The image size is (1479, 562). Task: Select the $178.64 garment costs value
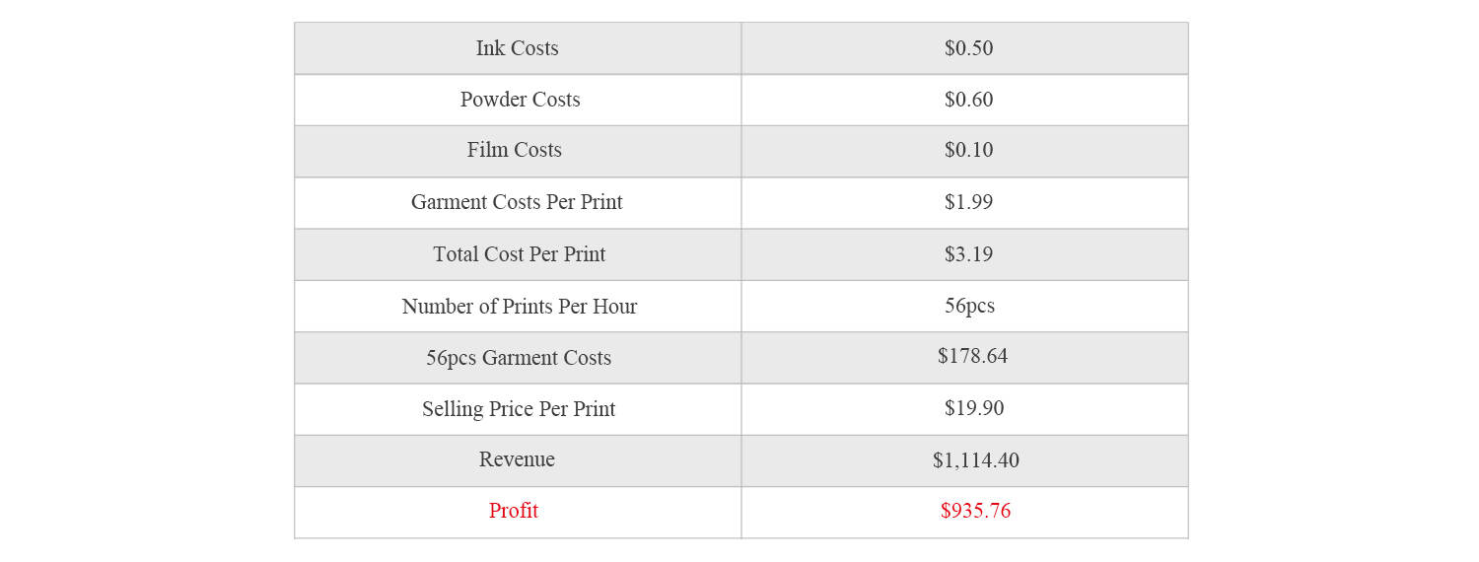(x=972, y=356)
